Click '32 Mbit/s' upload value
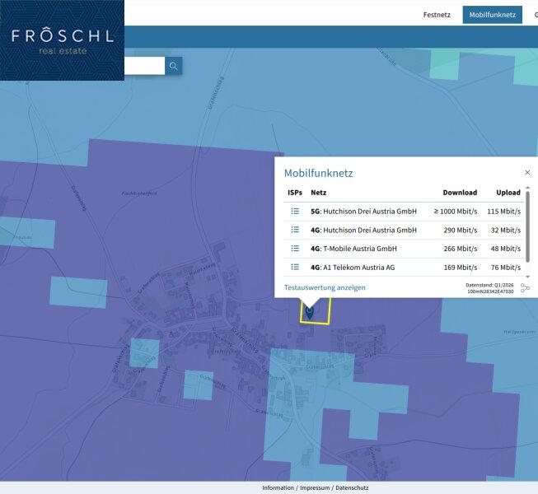 [506, 230]
